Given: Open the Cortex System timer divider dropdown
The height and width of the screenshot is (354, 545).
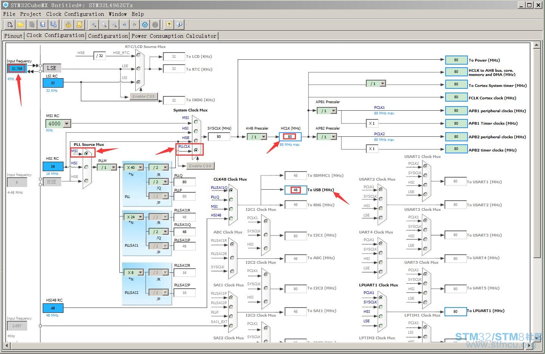Looking at the screenshot, I should [x=382, y=83].
